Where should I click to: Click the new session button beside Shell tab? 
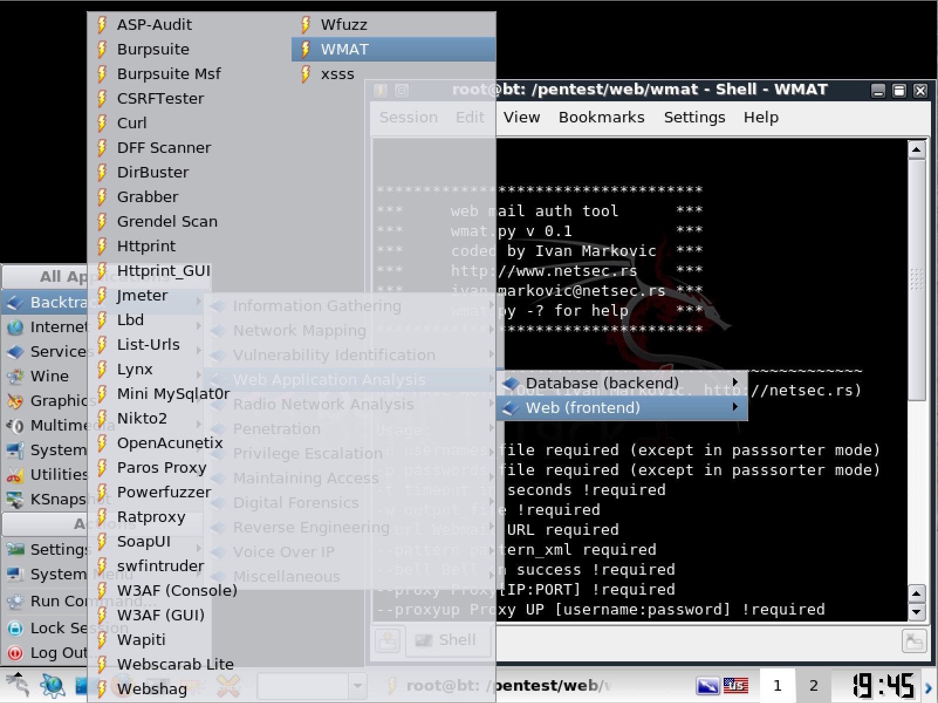388,640
